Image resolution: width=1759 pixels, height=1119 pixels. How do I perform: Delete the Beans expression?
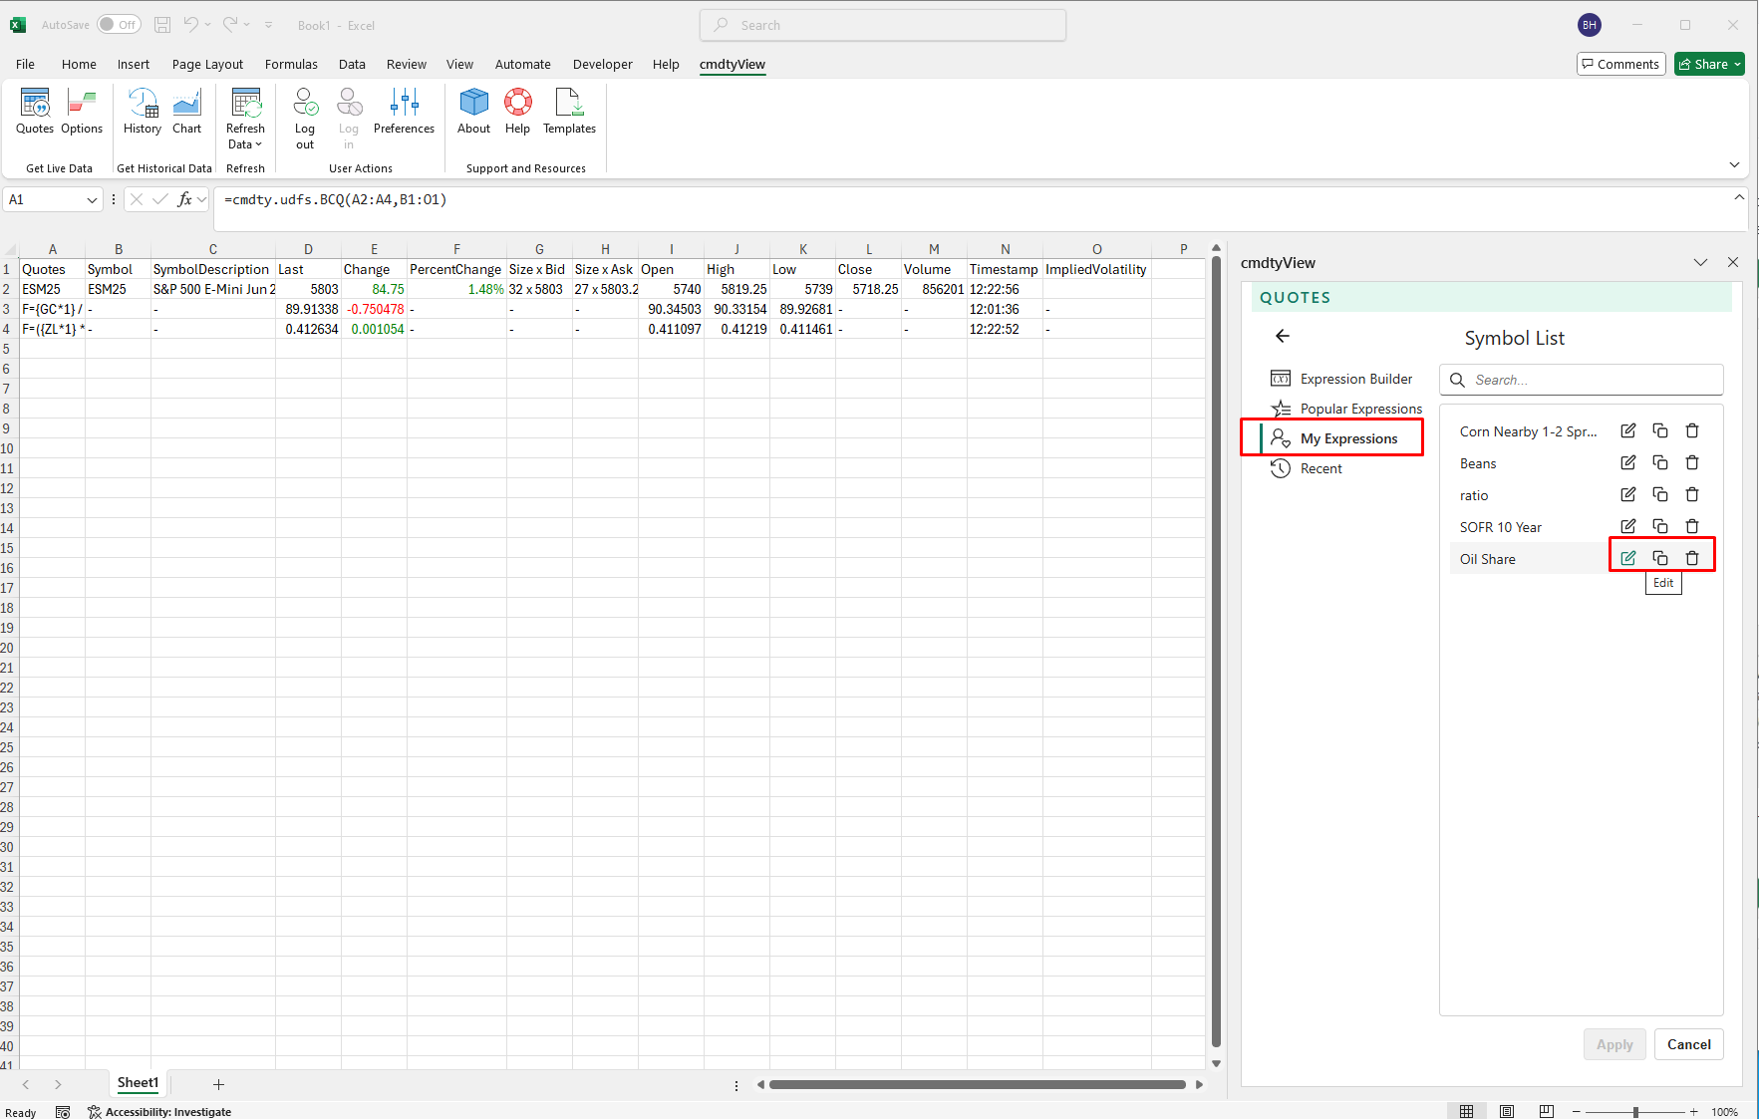[x=1691, y=462]
